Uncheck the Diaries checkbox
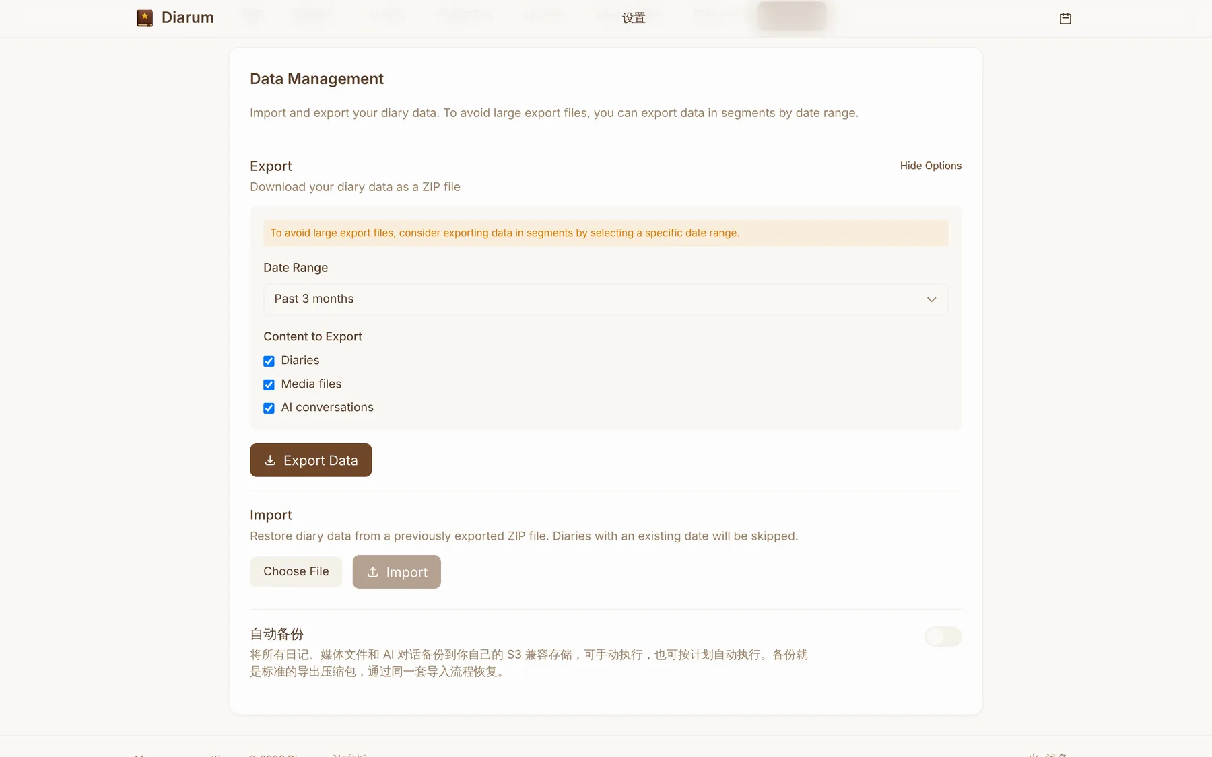This screenshot has width=1212, height=757. tap(269, 361)
